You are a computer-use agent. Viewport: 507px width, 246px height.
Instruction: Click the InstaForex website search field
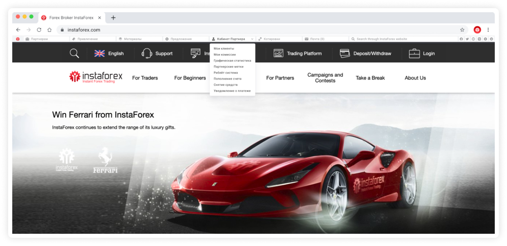pos(402,39)
